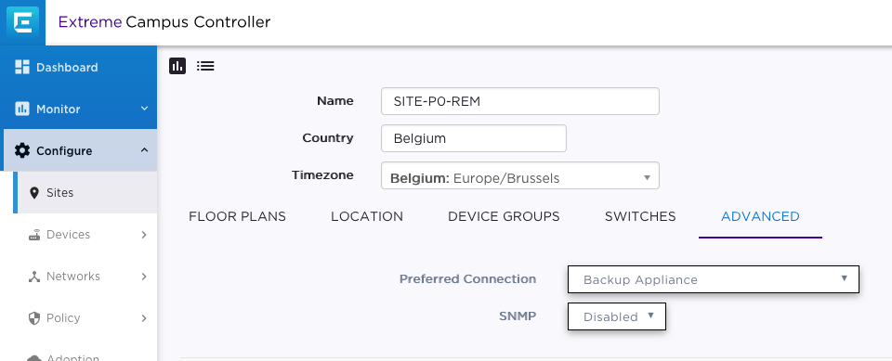The width and height of the screenshot is (892, 361).
Task: Click the Monitor chart icon
Action: click(x=22, y=109)
